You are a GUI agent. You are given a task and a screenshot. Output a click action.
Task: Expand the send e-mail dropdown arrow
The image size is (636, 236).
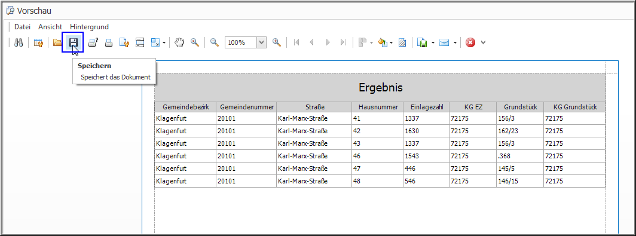click(455, 42)
